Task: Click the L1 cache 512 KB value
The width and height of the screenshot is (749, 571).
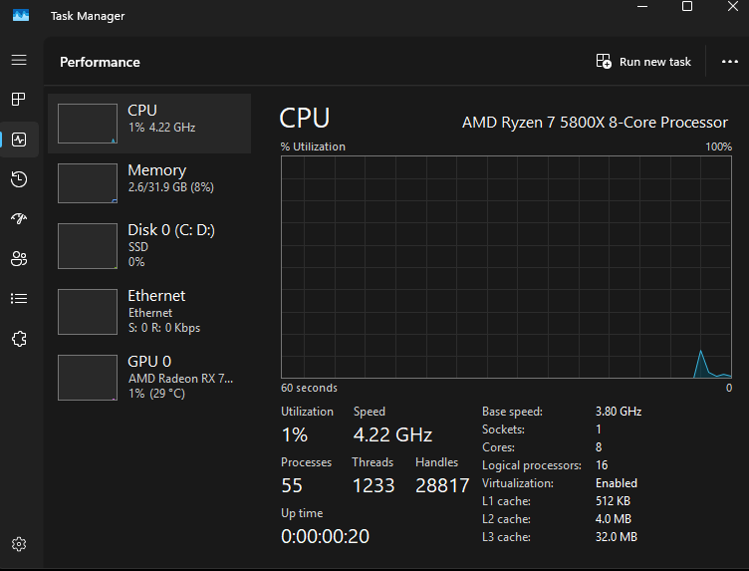Action: 613,501
